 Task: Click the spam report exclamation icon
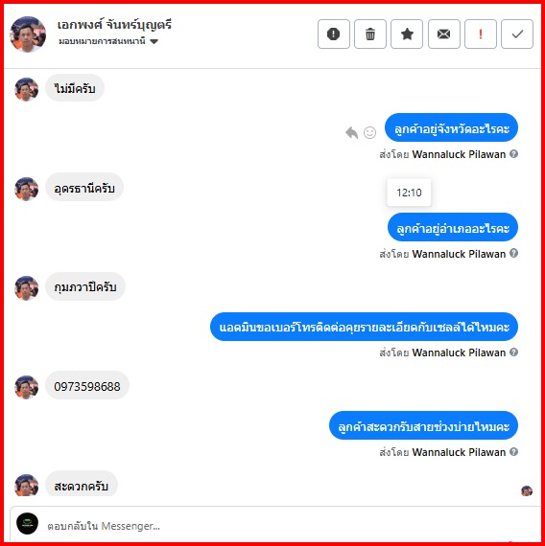tap(334, 34)
